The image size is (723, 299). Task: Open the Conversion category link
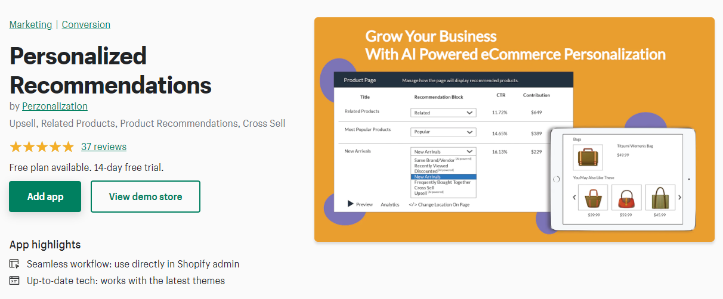[86, 24]
